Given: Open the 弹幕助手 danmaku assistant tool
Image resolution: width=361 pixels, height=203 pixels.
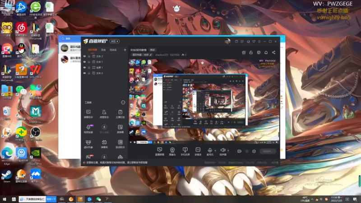Looking at the screenshot, I should (x=88, y=114).
